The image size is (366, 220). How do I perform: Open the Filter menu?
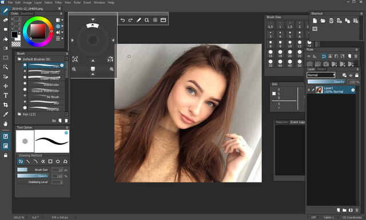[x=58, y=2]
